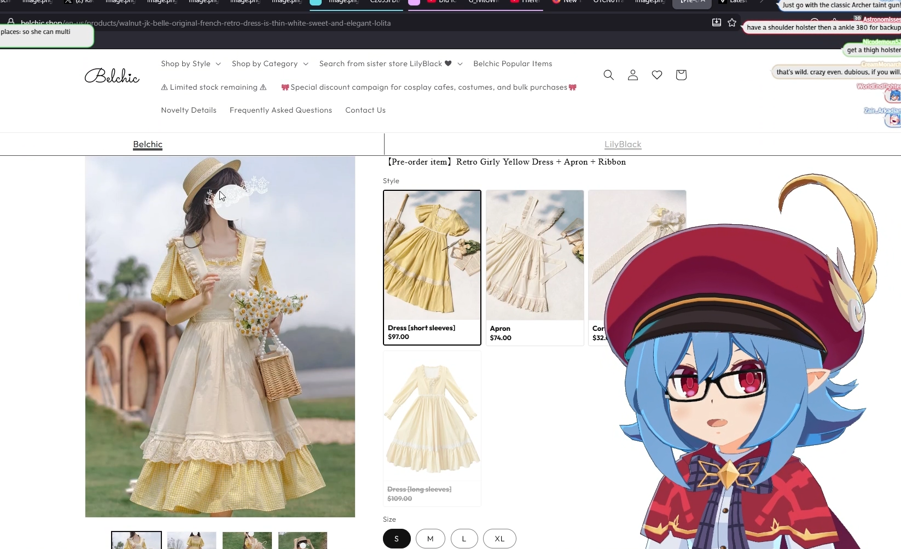The height and width of the screenshot is (549, 901).
Task: Click the install app icon in address bar
Action: click(716, 22)
